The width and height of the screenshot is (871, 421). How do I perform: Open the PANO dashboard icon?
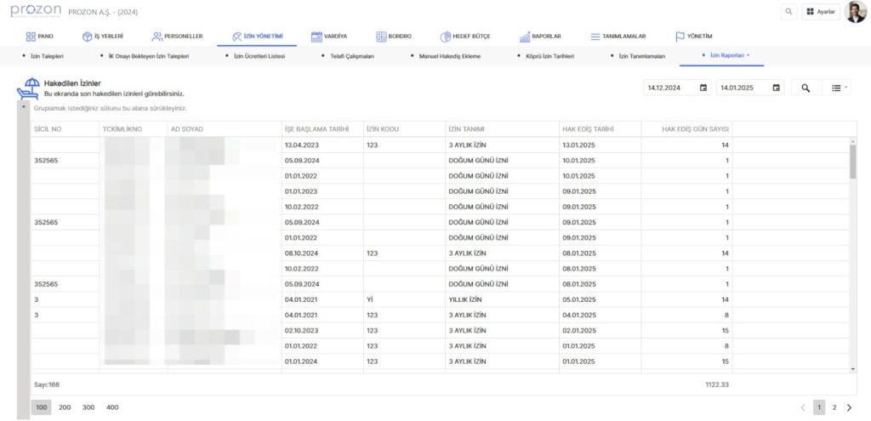click(31, 37)
